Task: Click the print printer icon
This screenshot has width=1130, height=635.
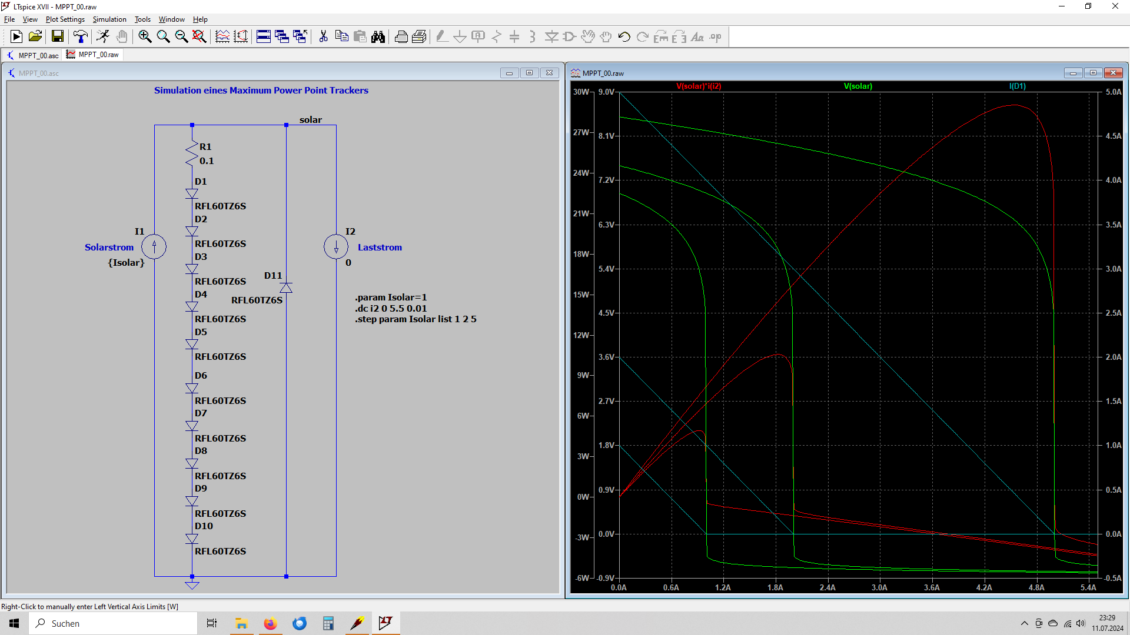Action: (401, 37)
